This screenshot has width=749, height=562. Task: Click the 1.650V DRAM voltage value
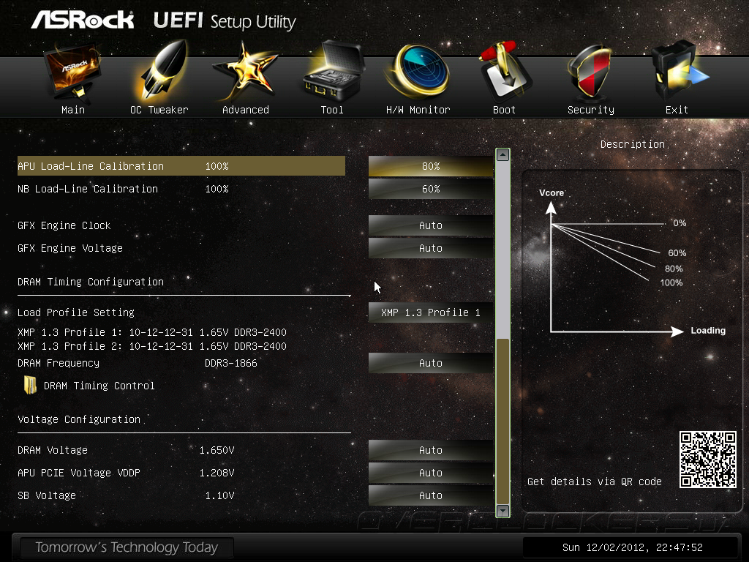coord(217,450)
